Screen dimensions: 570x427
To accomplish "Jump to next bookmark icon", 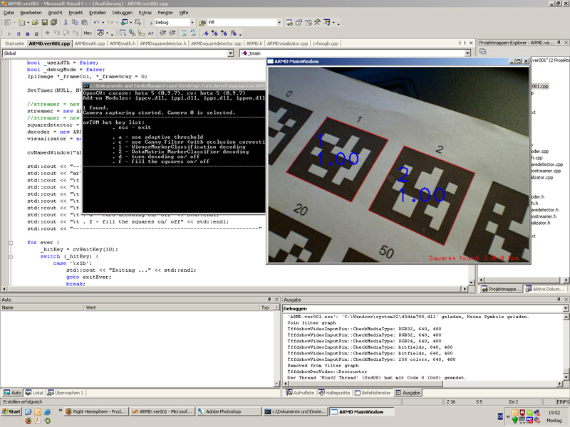I will pos(214,33).
